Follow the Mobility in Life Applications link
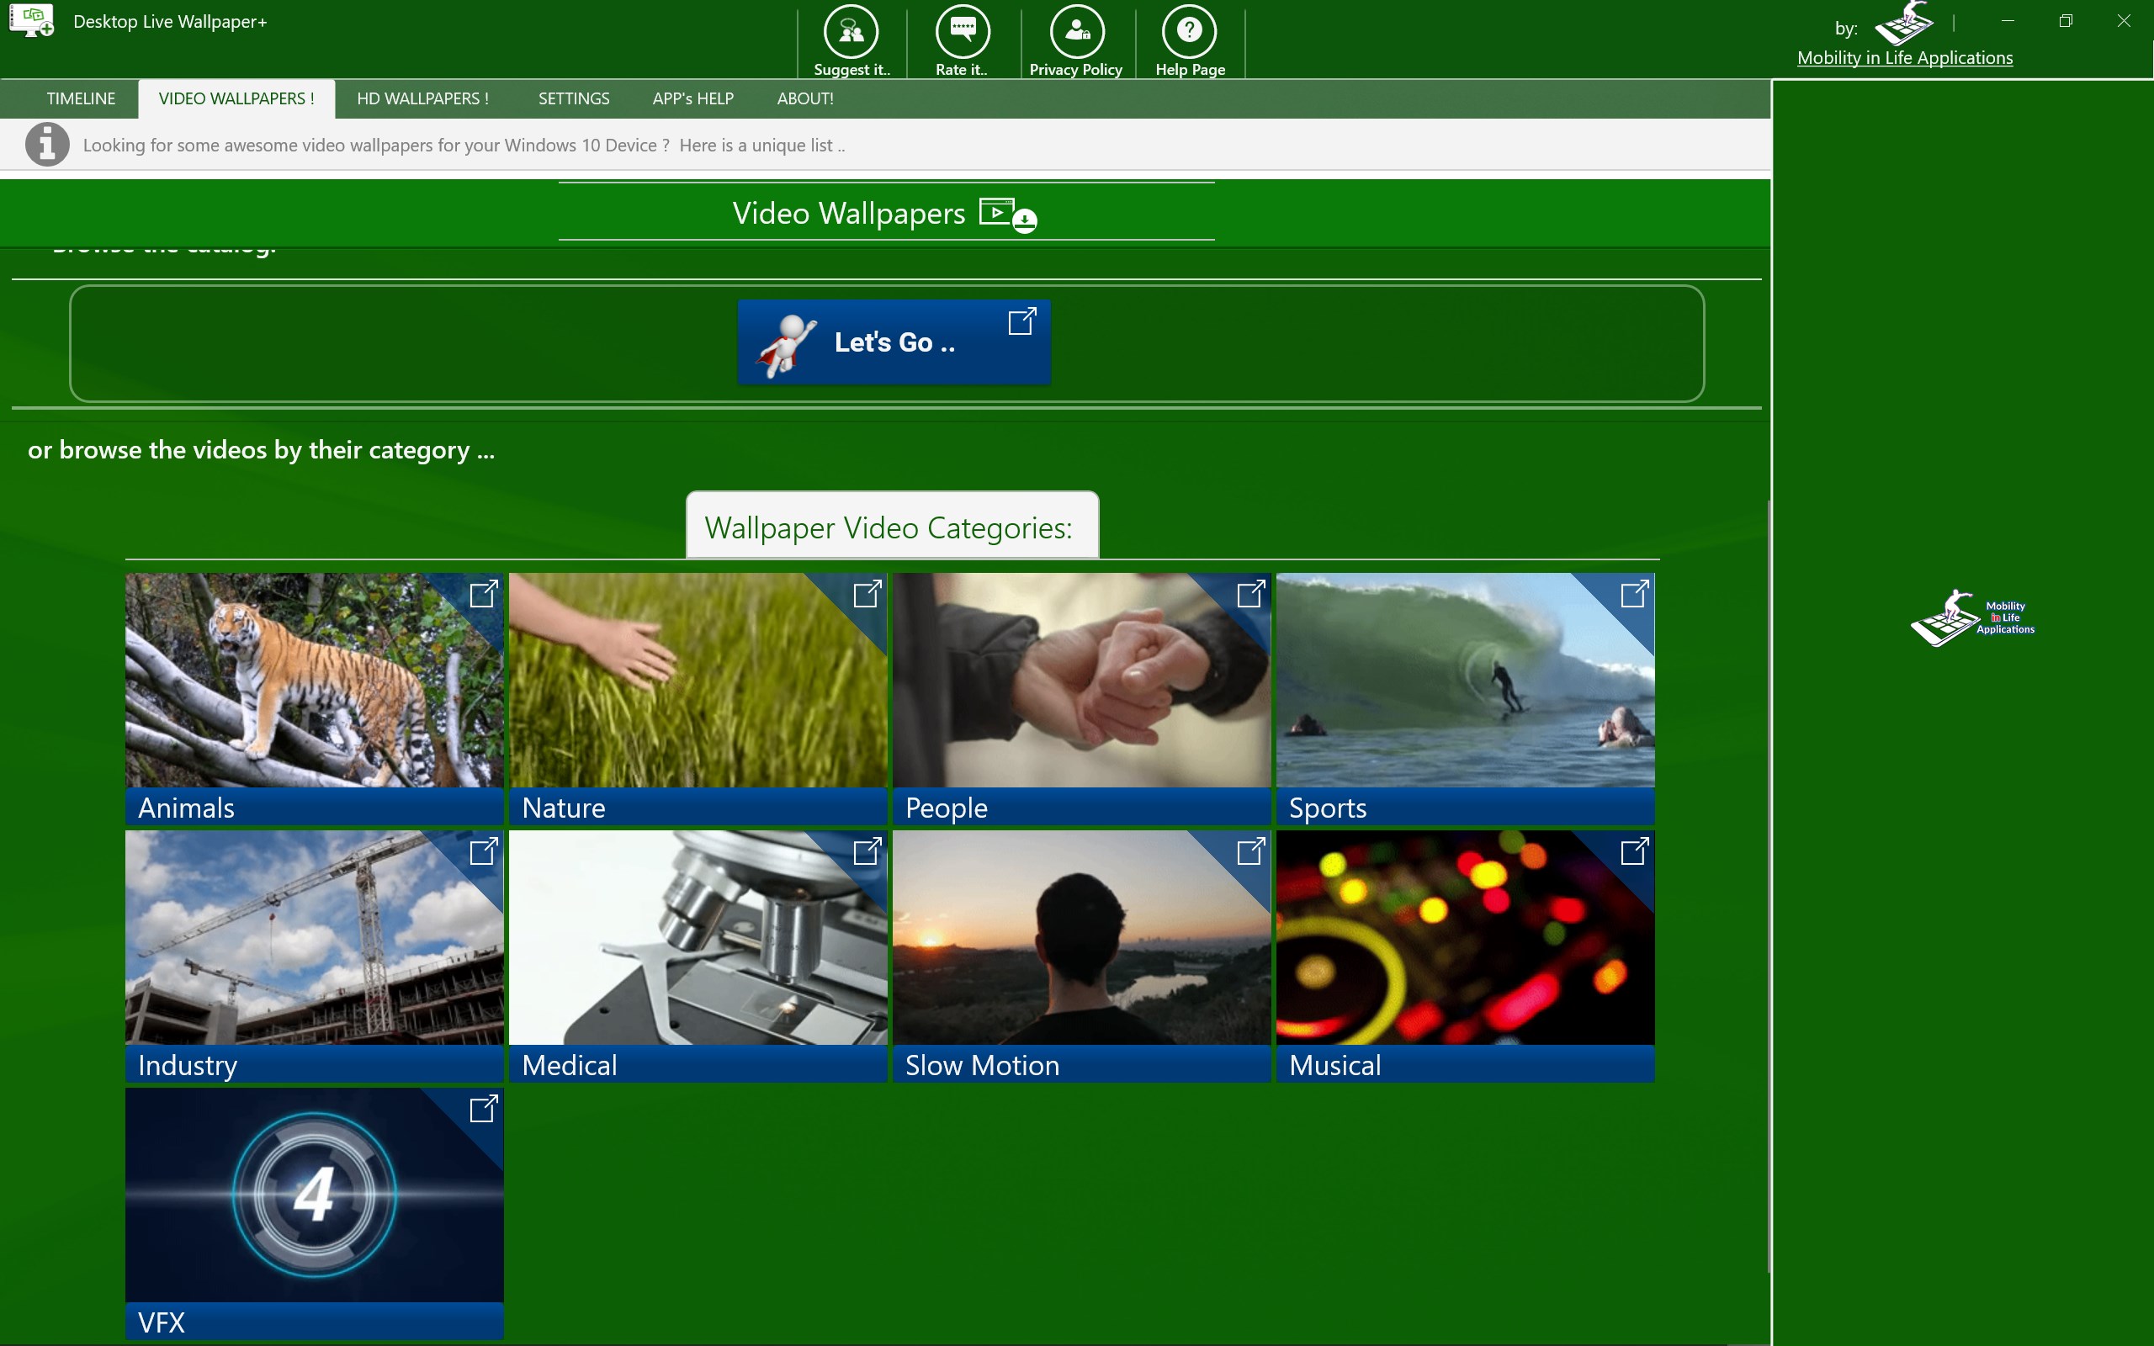 pyautogui.click(x=1904, y=58)
